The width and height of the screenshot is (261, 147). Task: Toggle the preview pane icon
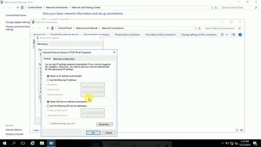tap(233, 35)
